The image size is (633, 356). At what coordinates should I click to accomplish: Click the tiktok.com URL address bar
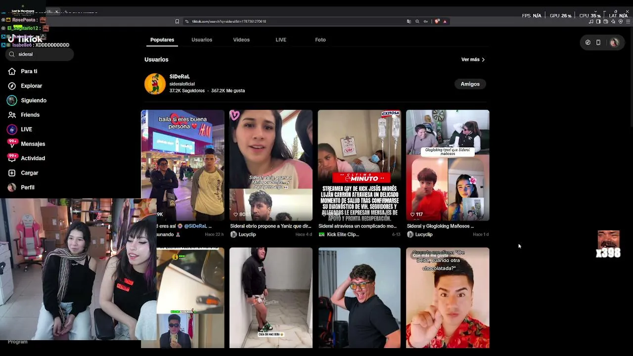[229, 21]
